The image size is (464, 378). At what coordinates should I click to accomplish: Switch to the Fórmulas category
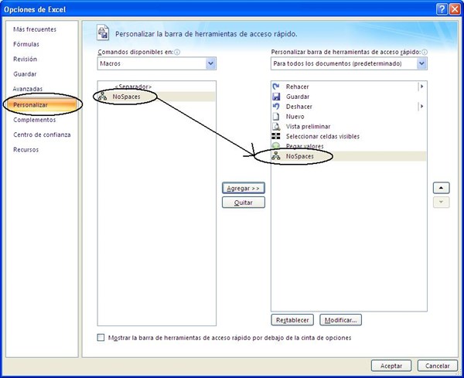click(x=26, y=44)
